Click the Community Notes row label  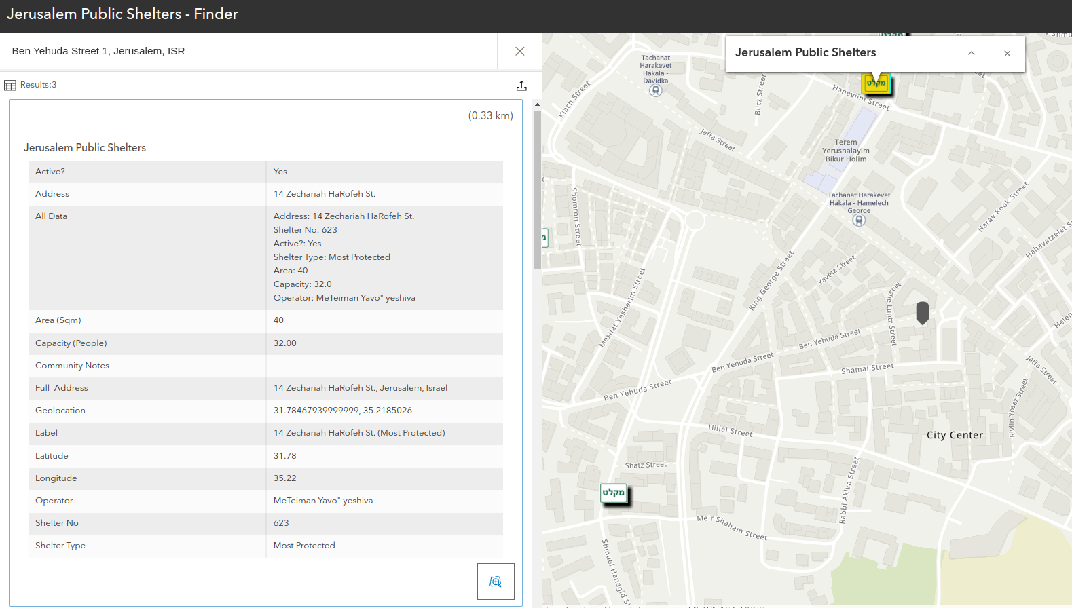(72, 366)
